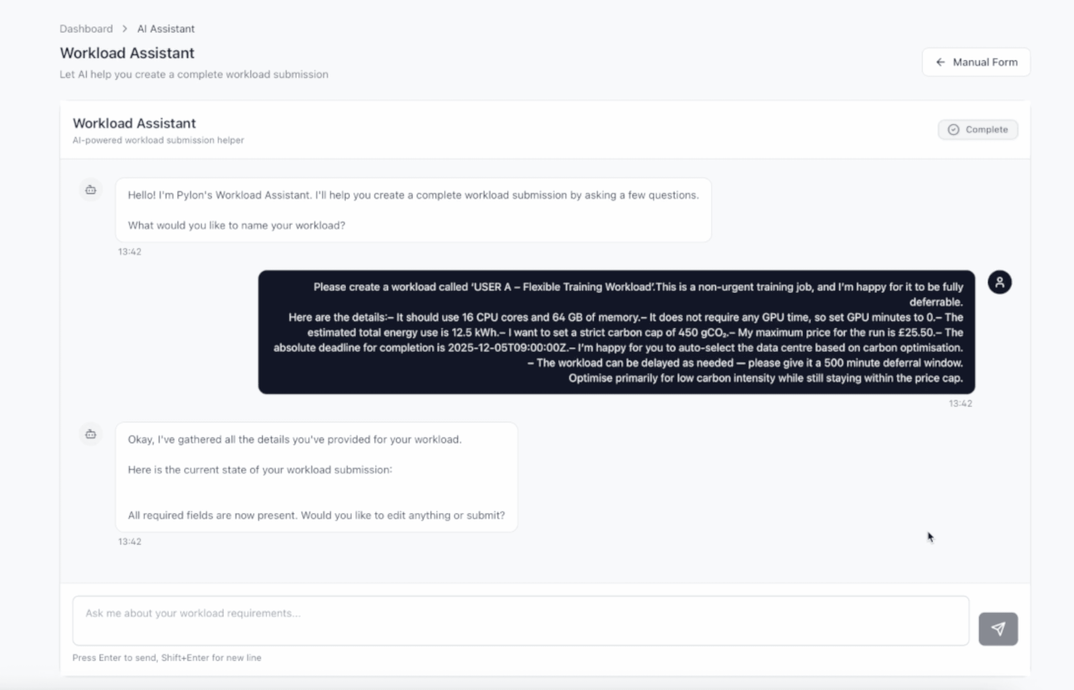Click the main Workload Assistant page title
The width and height of the screenshot is (1074, 690).
pyautogui.click(x=127, y=53)
